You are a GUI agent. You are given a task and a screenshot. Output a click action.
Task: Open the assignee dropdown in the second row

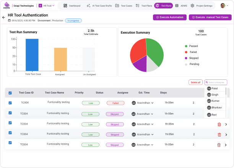152,114
